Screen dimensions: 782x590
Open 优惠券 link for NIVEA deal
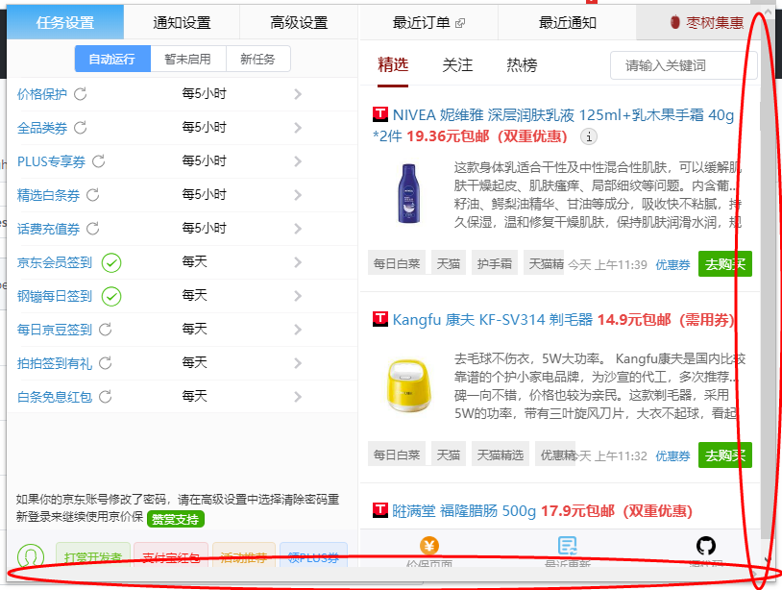pyautogui.click(x=672, y=265)
